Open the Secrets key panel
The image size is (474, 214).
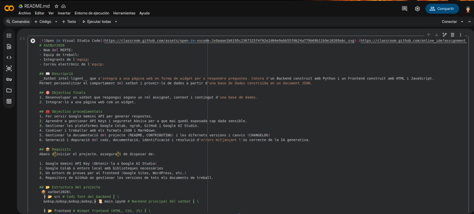(9, 79)
